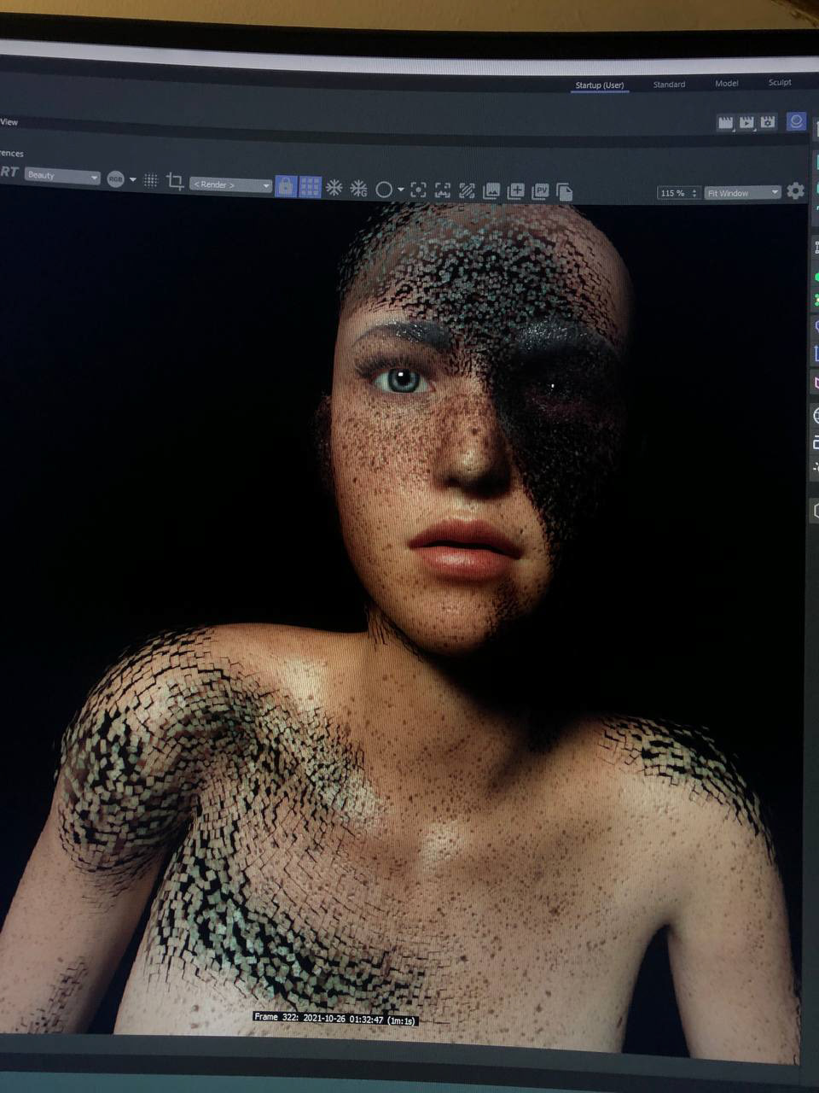Click the first snowflake freeze icon
819x1093 pixels.
pos(334,188)
